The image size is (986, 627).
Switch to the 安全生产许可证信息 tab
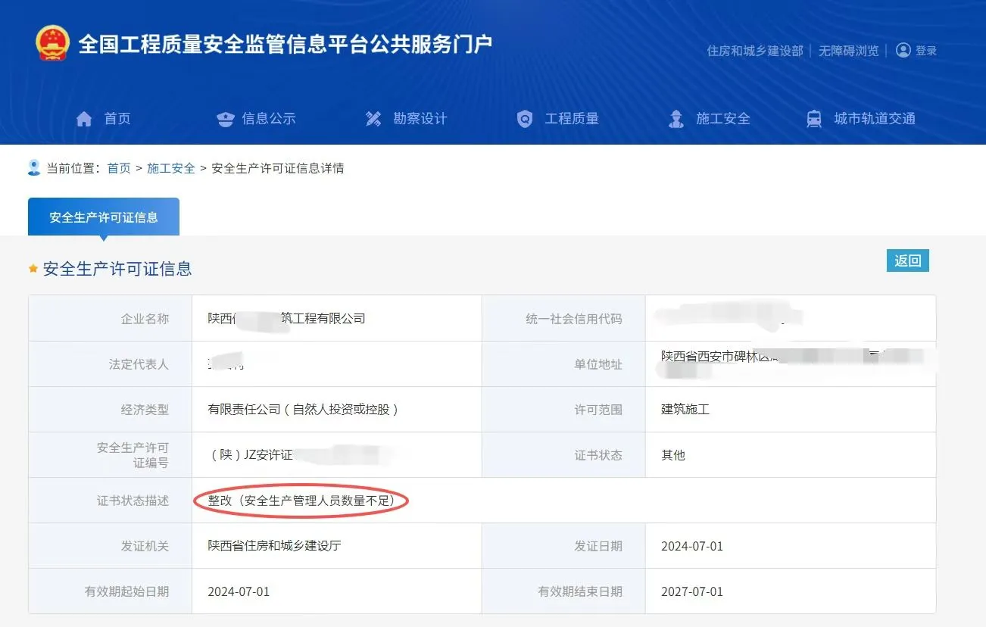[103, 217]
